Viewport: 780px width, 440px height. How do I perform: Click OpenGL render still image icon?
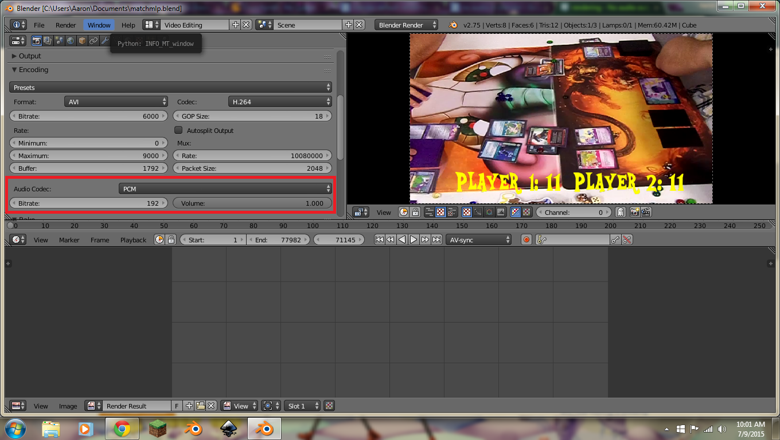coord(634,212)
